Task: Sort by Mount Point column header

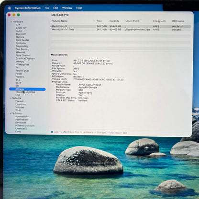Action: [132, 21]
